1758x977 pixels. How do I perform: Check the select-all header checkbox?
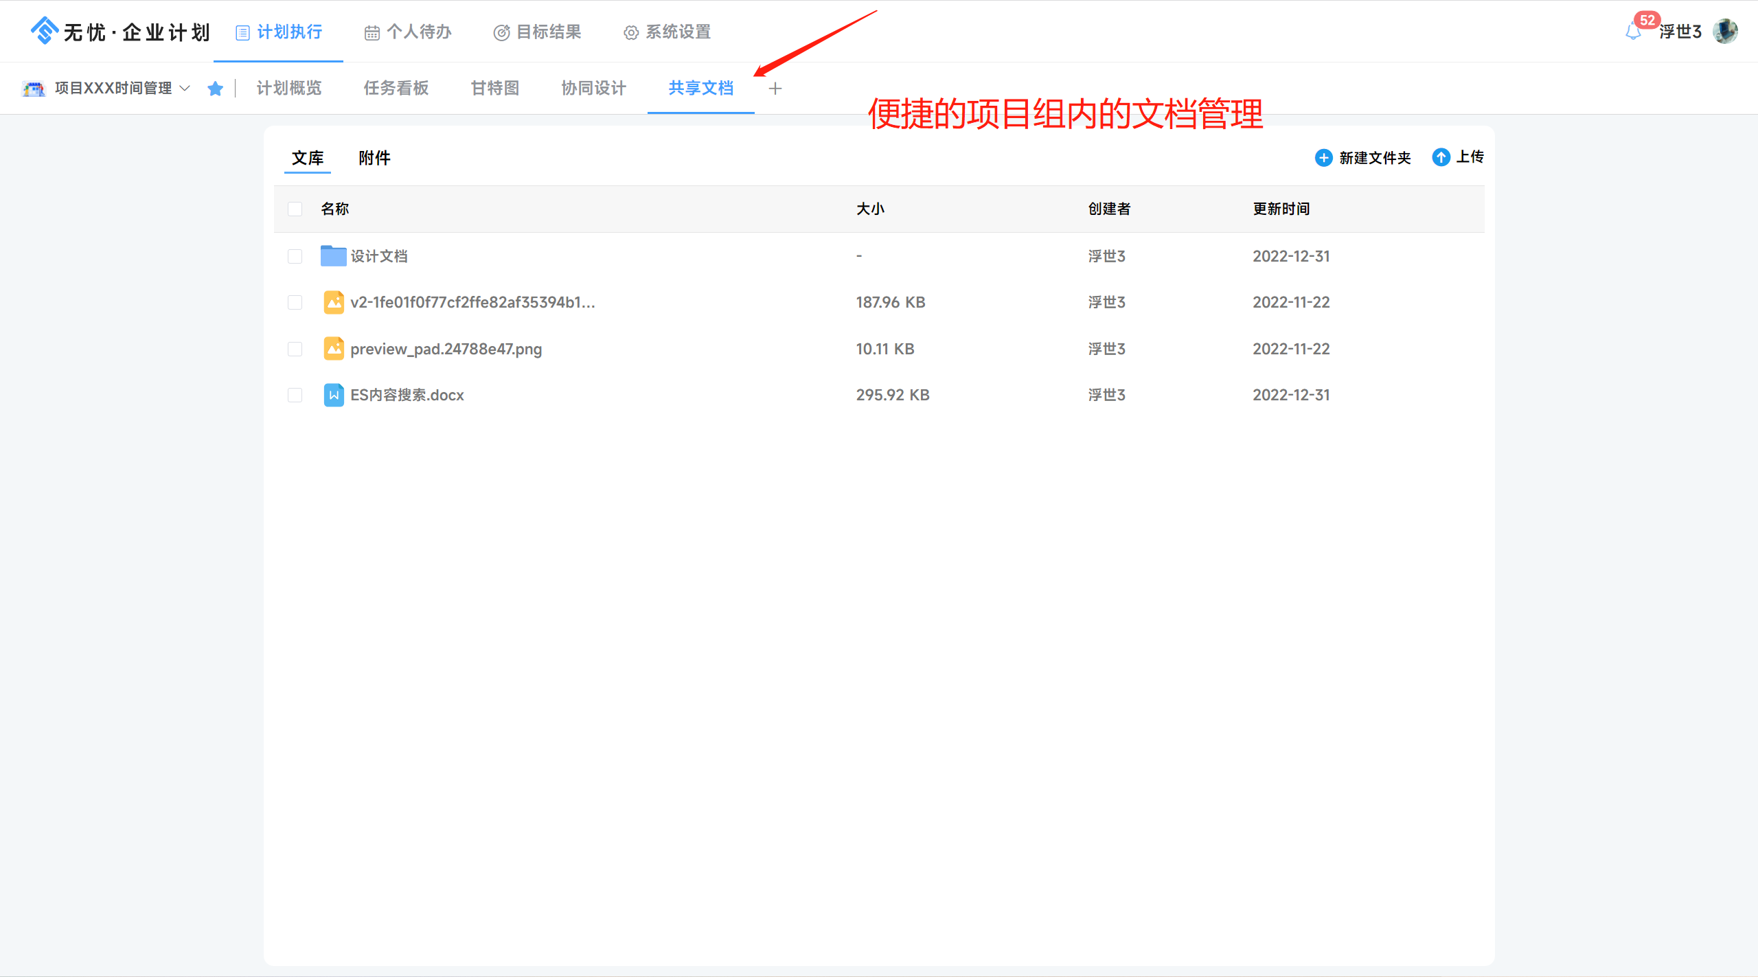(x=295, y=209)
